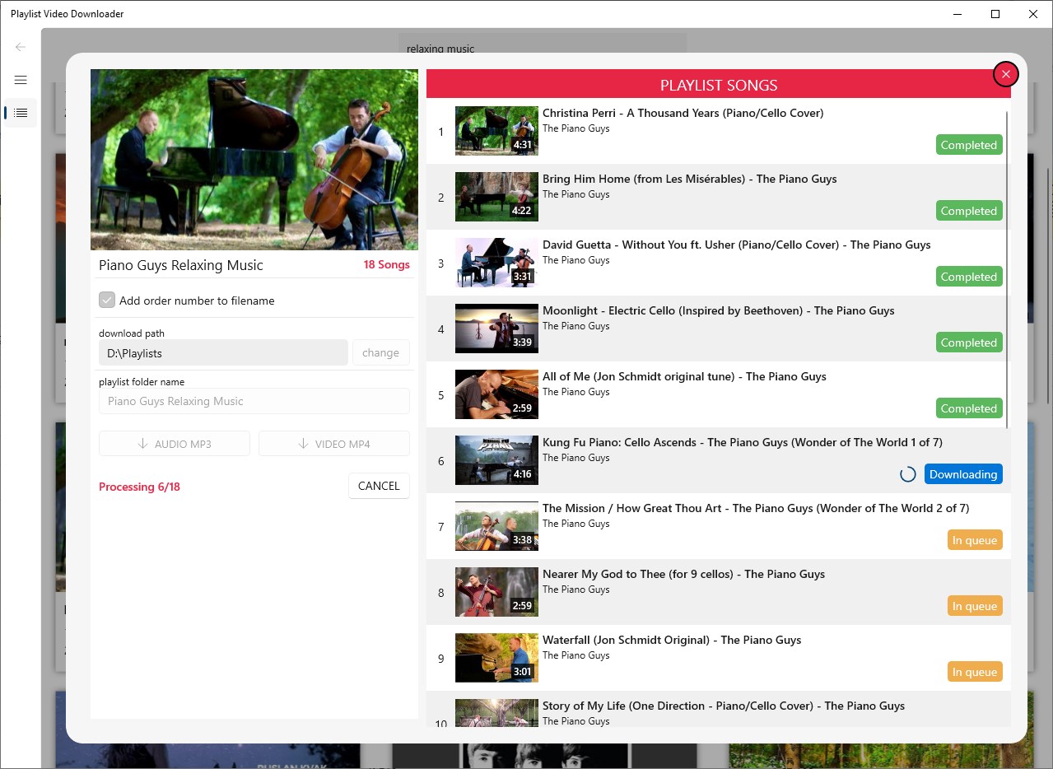Click In queue badge on The Mission
Screen dimensions: 1053x769
click(975, 540)
